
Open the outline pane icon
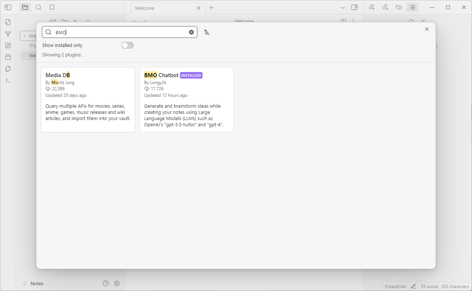tap(412, 7)
